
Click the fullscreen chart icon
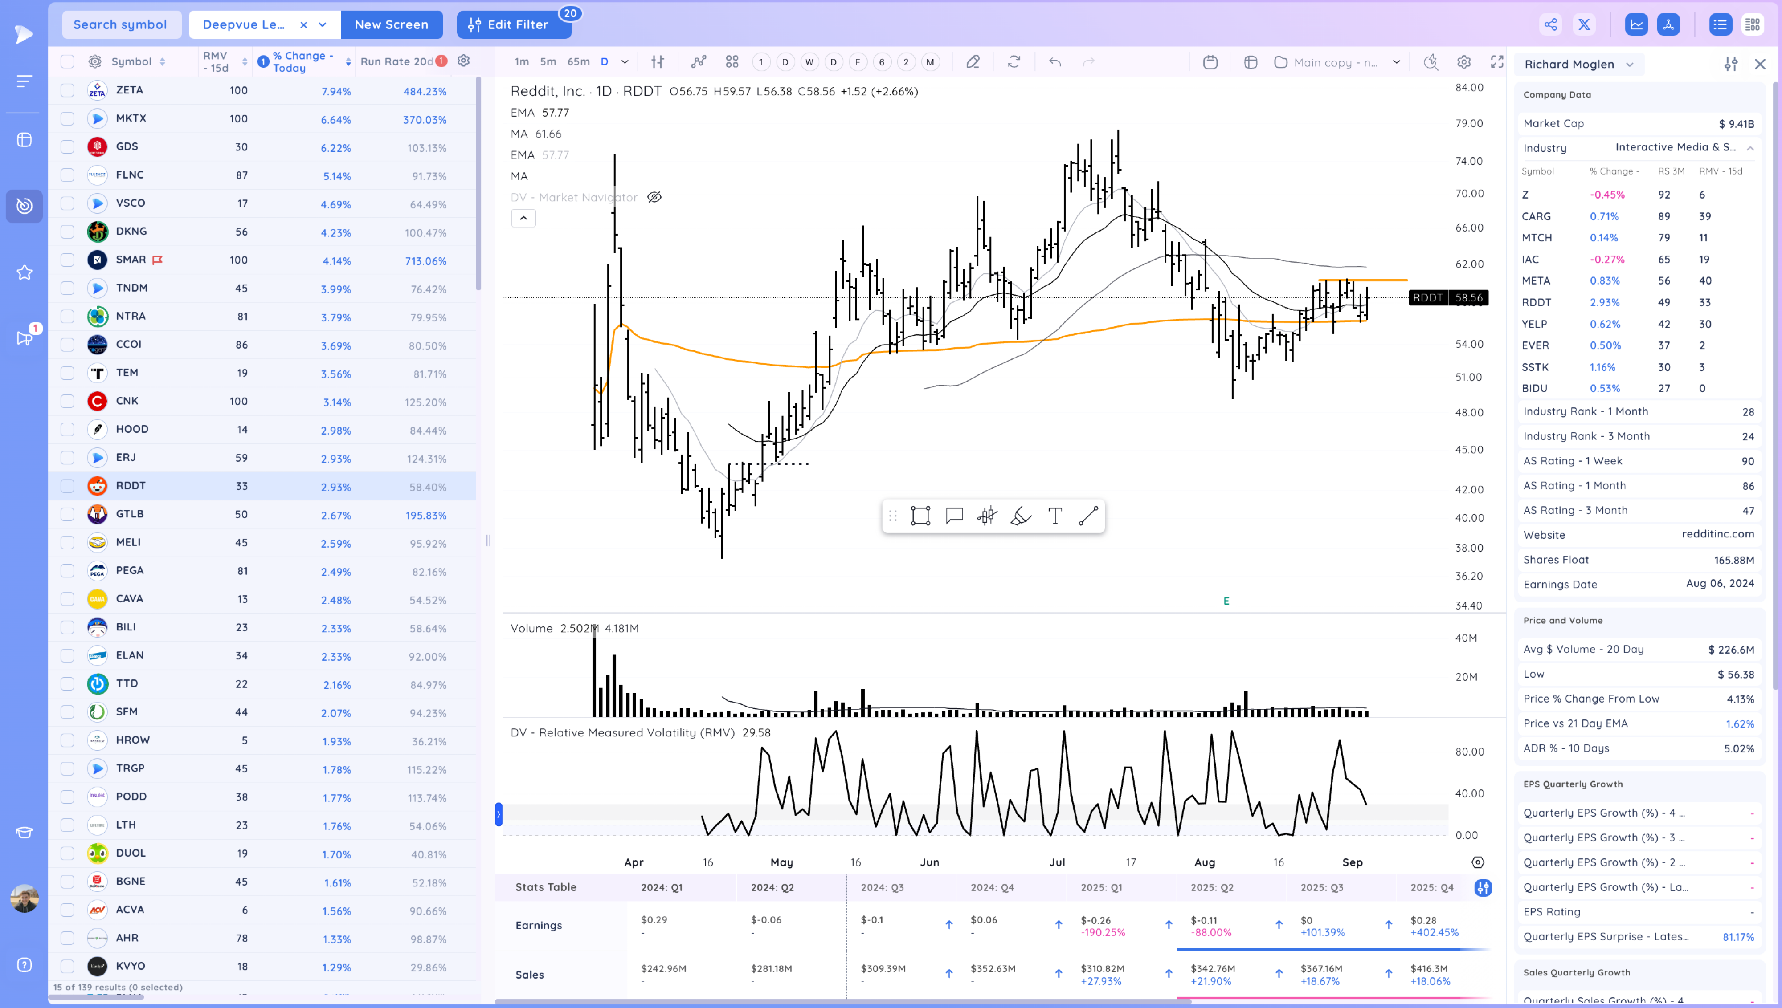(1497, 62)
